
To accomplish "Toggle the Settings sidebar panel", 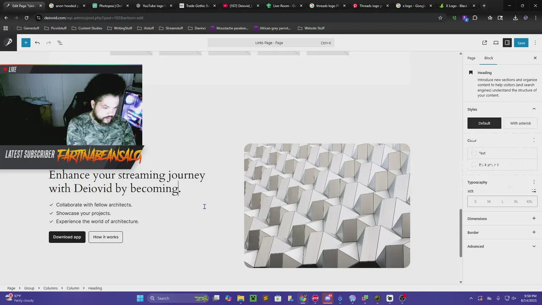I will pyautogui.click(x=507, y=43).
